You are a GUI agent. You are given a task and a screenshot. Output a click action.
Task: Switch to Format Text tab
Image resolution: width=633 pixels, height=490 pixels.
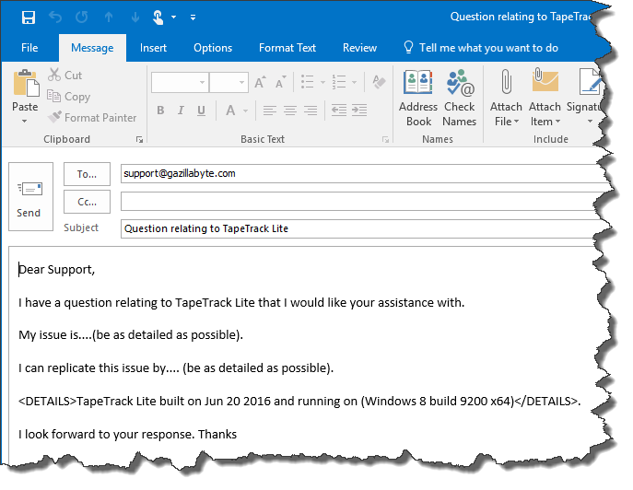point(287,48)
